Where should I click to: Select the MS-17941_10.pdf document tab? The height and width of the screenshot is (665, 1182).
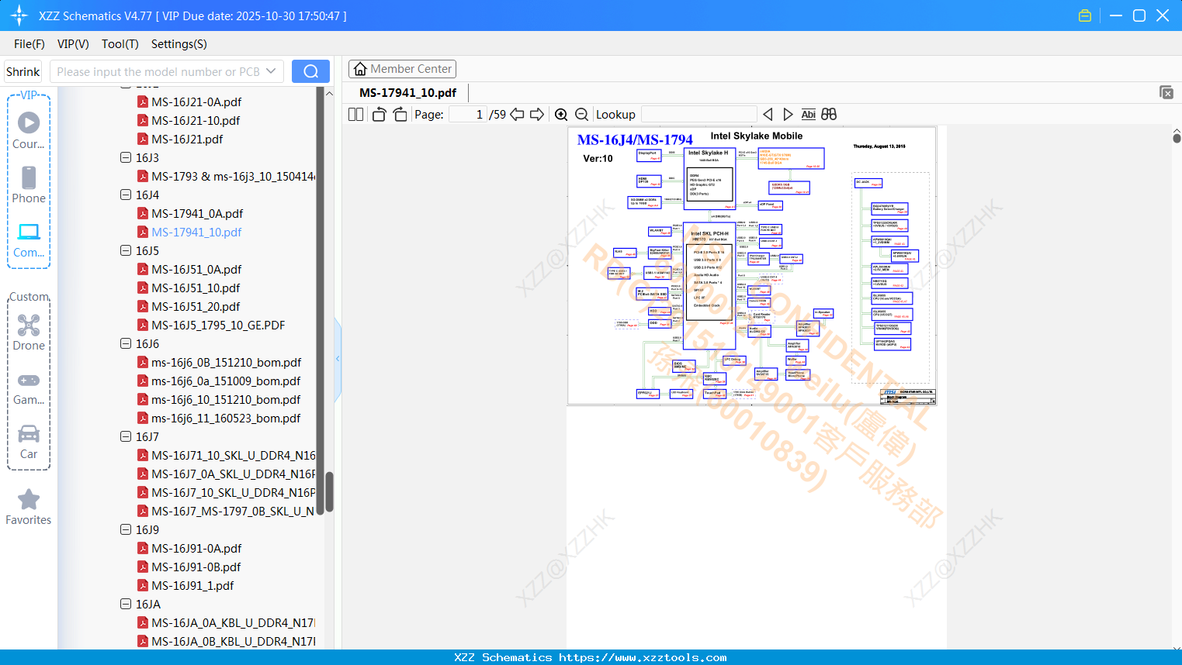pos(408,92)
